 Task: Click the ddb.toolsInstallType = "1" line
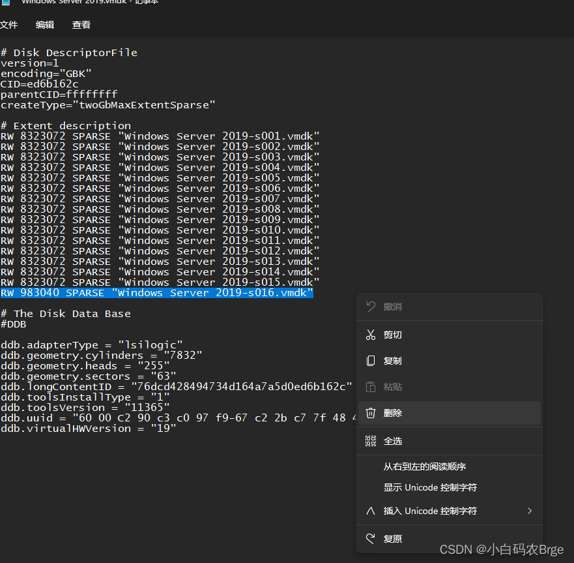click(x=85, y=397)
